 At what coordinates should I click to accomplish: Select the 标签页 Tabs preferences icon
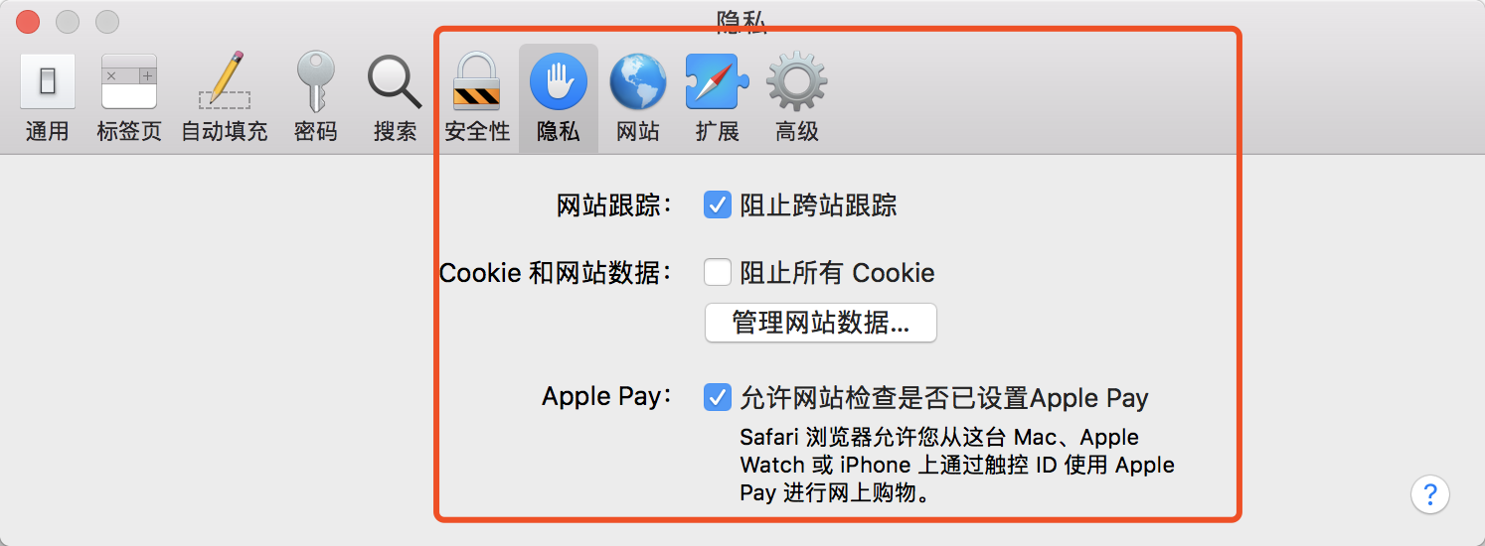point(129,81)
